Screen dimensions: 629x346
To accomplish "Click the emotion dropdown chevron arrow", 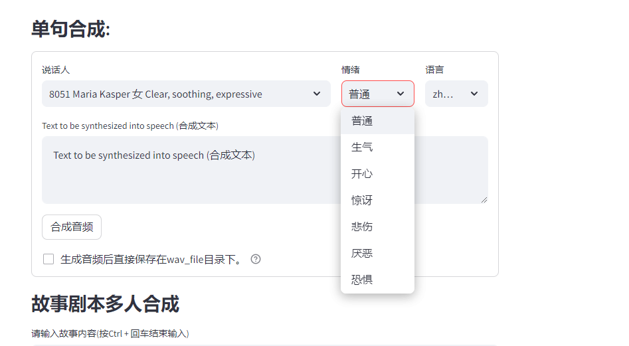I will [x=401, y=94].
